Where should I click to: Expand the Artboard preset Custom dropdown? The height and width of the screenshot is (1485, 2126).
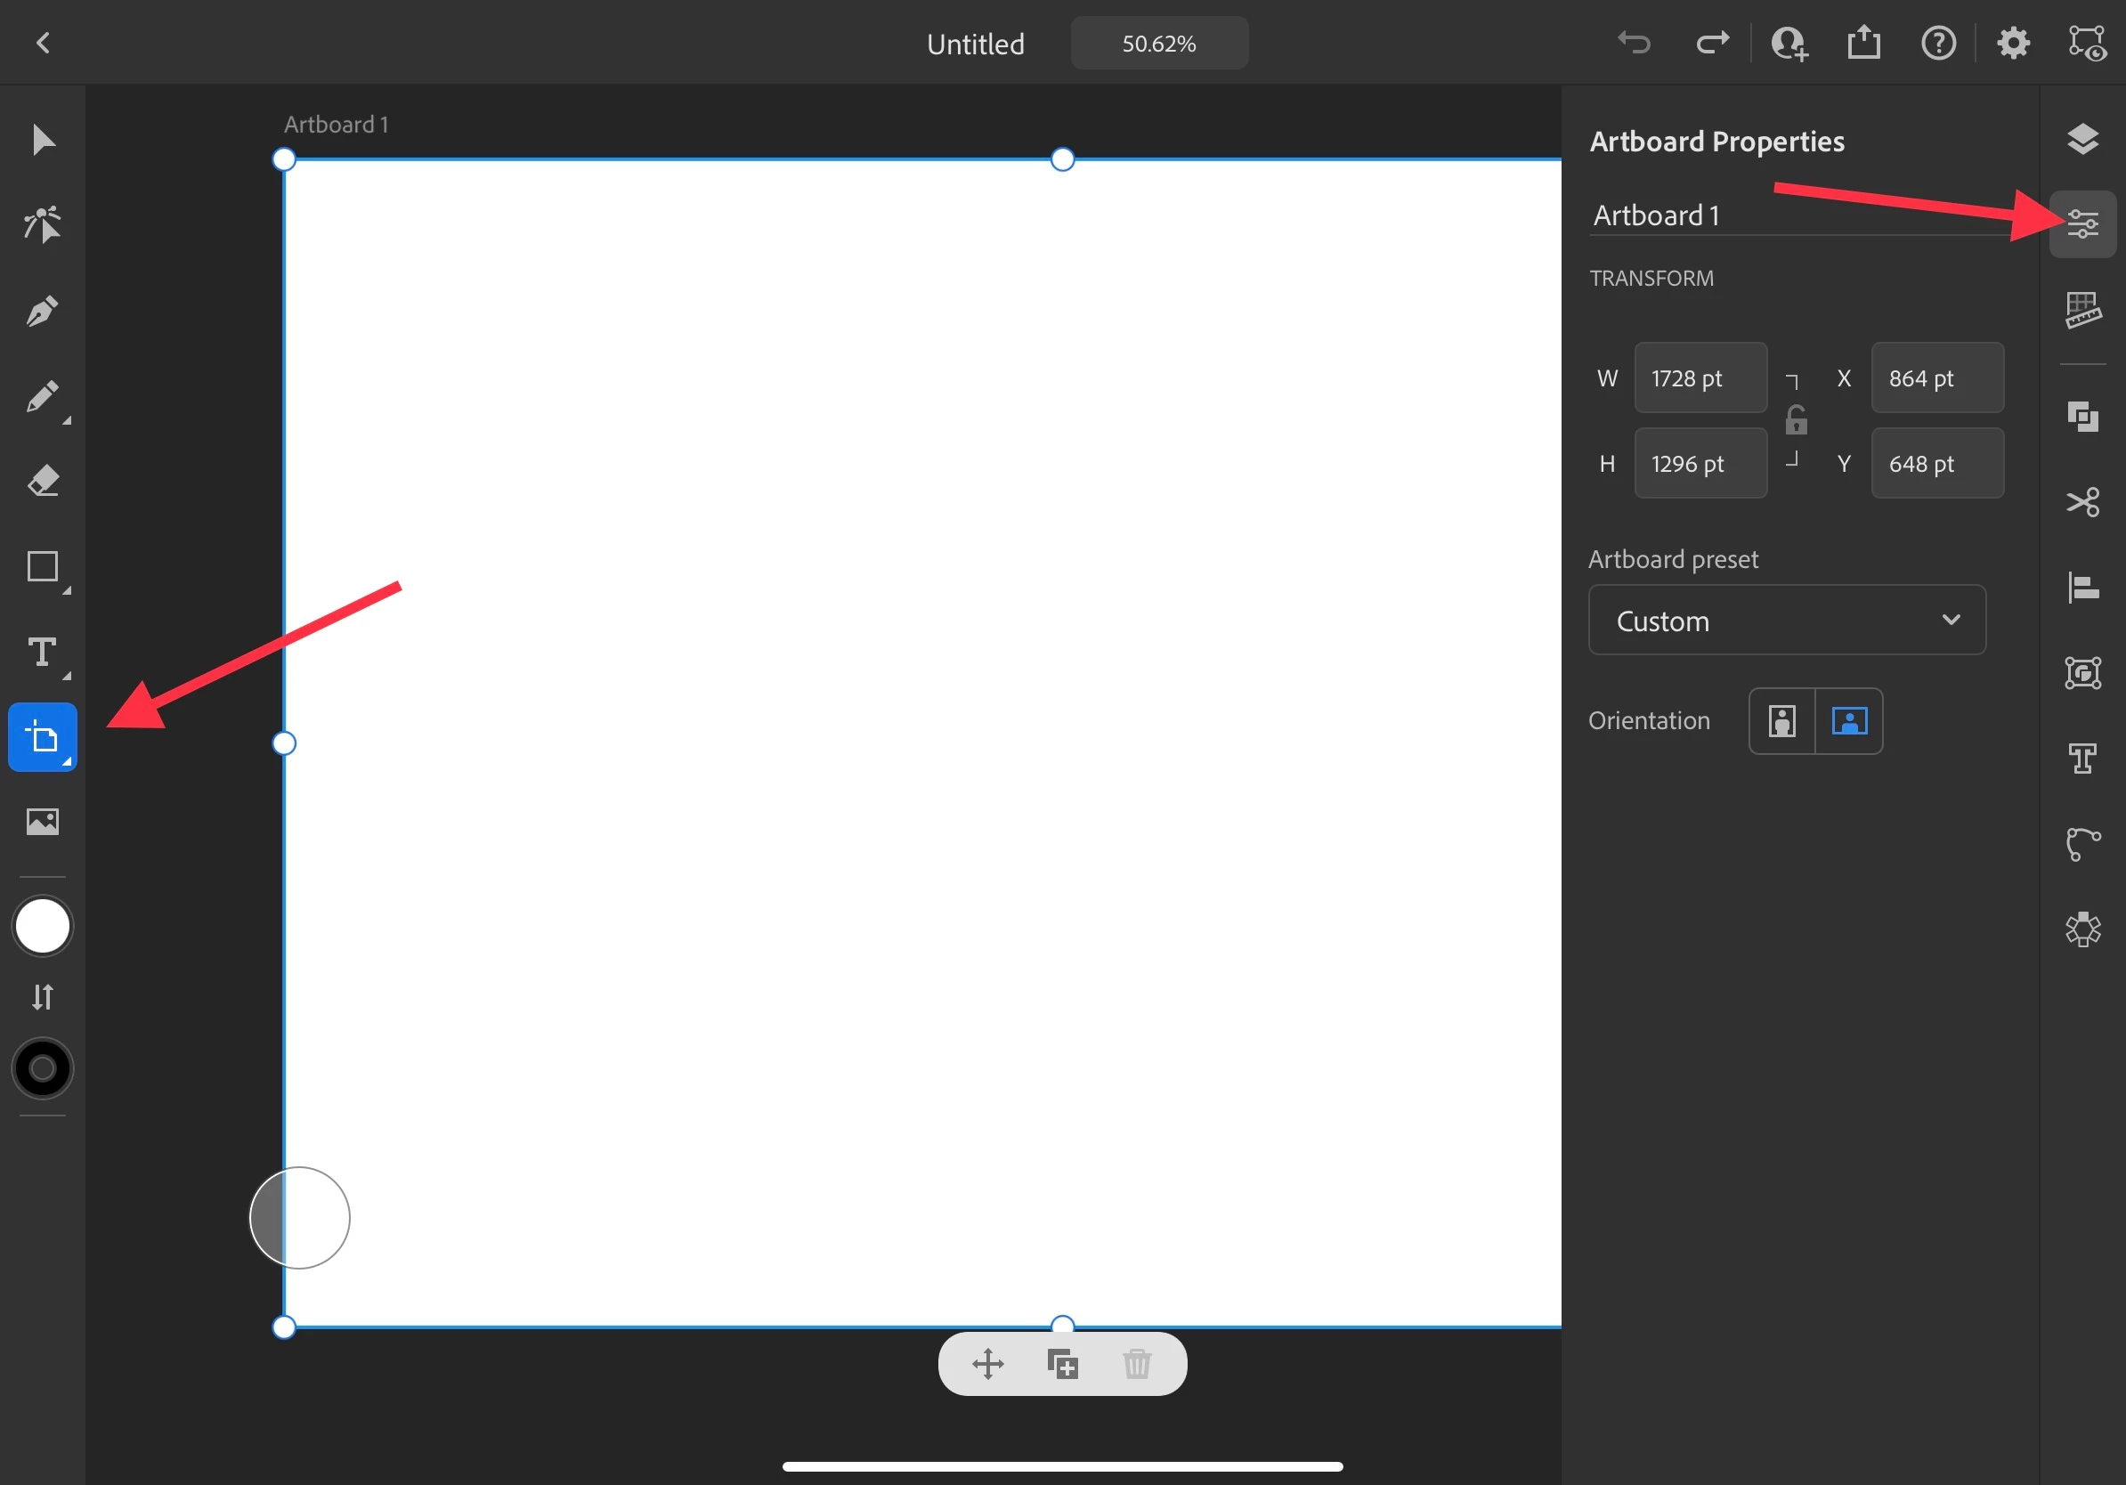pos(1786,621)
